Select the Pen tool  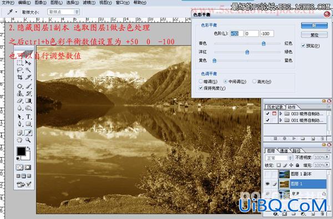coord(20,124)
